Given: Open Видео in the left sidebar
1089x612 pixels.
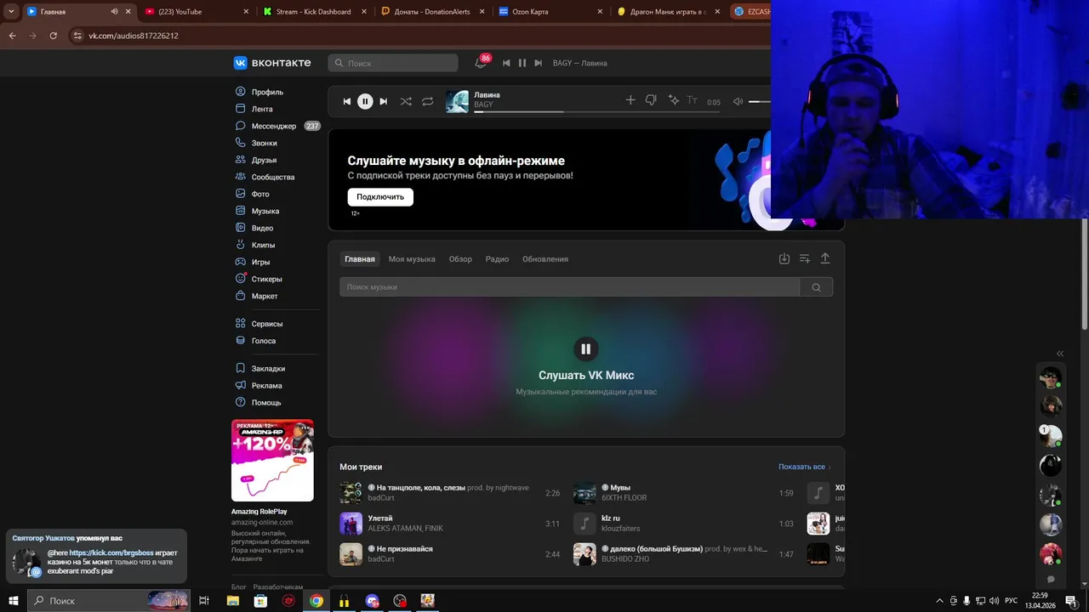Looking at the screenshot, I should pos(262,228).
